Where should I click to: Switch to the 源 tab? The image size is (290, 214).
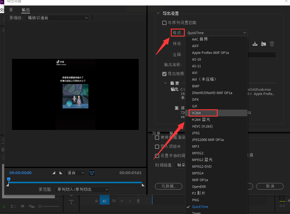[x=11, y=10]
